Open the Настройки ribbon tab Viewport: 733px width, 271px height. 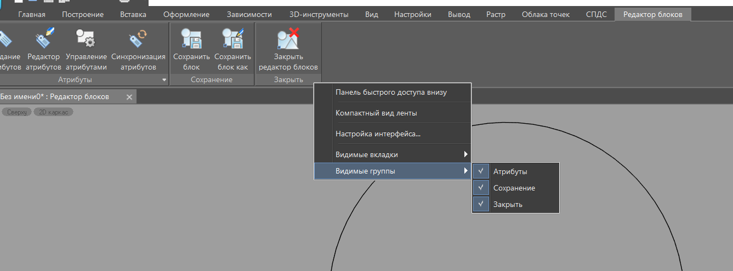coord(413,14)
